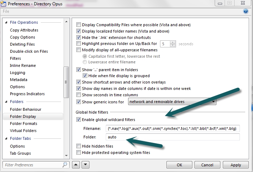Click the Filter Preferences search box
The width and height of the screenshot is (253, 172).
pos(36,165)
